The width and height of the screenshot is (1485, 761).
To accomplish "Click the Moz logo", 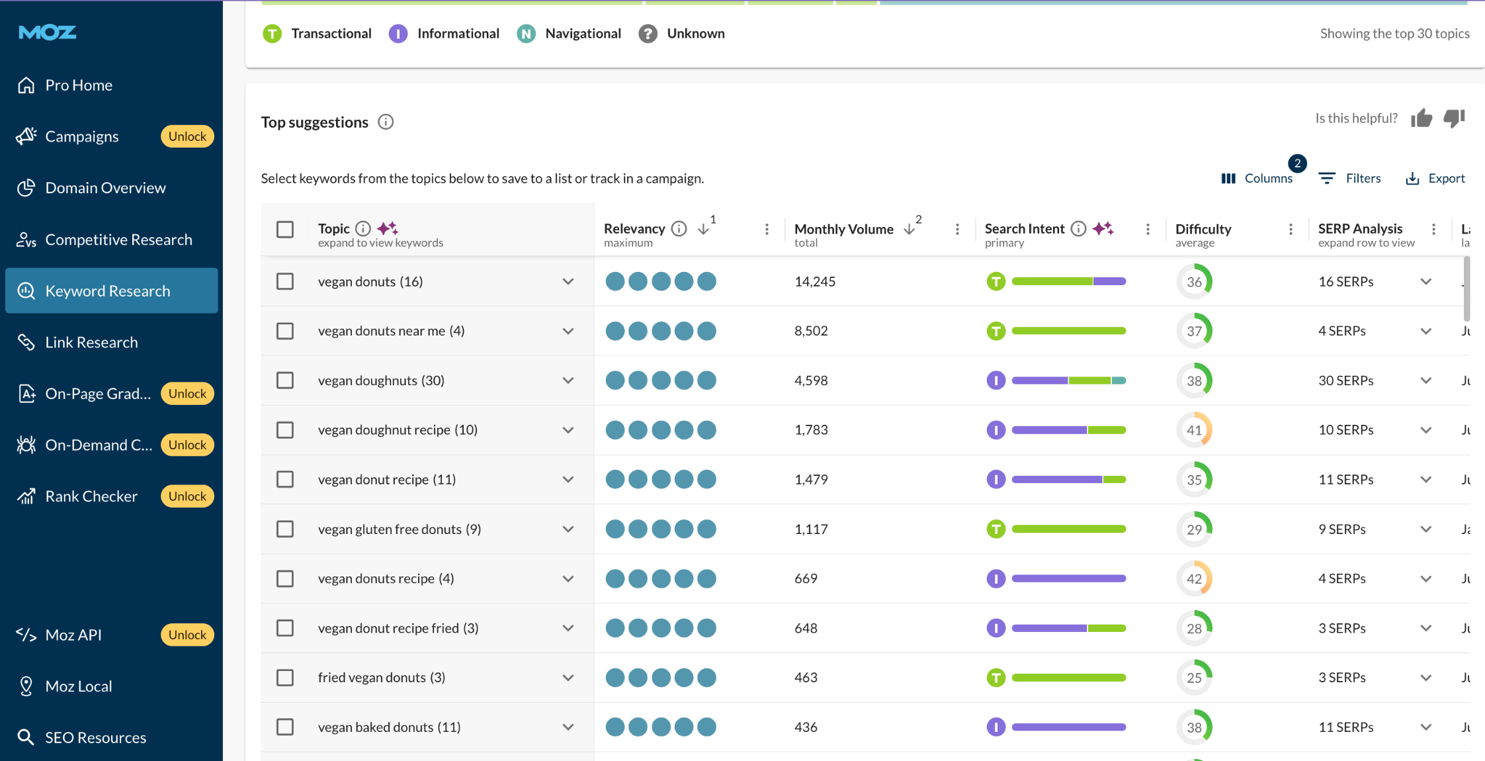I will click(x=48, y=32).
